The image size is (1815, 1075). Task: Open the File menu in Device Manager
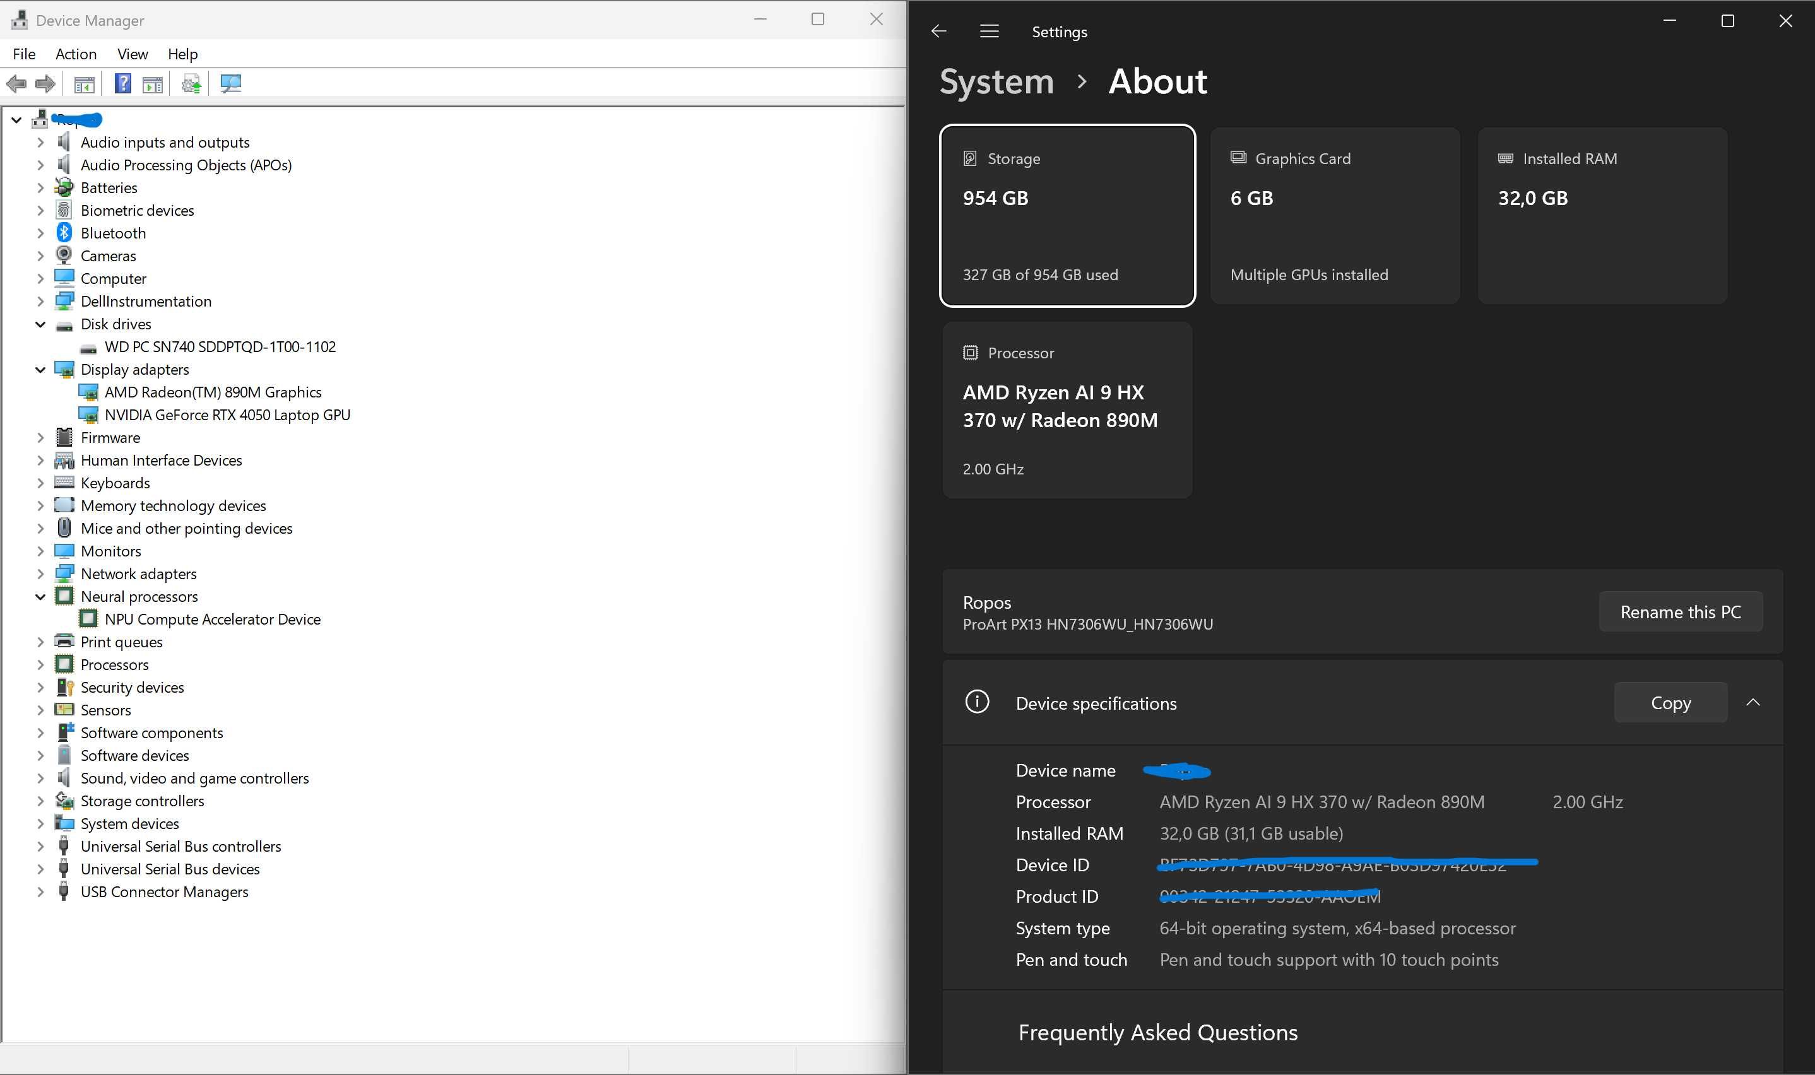click(24, 54)
